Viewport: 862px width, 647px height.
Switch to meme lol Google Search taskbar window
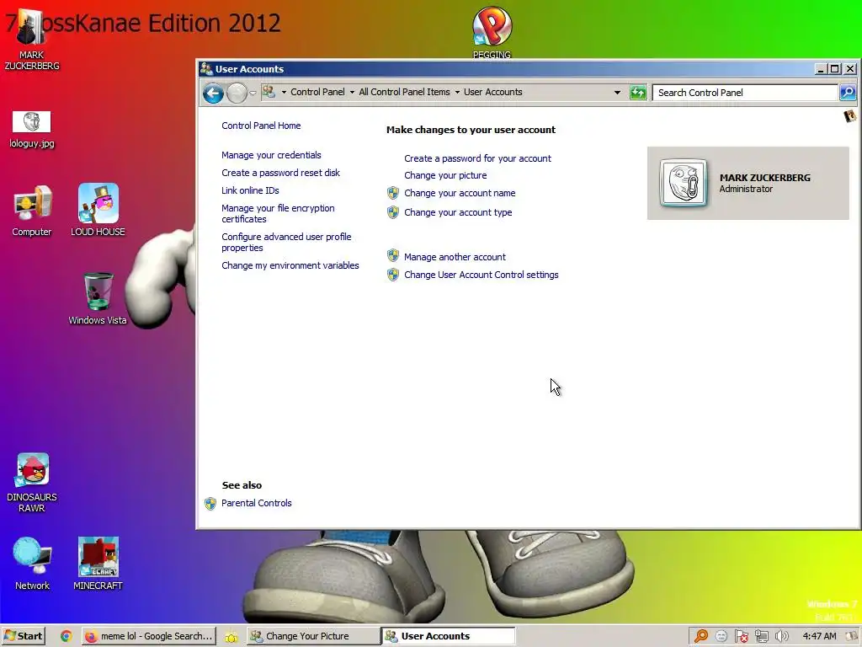click(x=149, y=636)
